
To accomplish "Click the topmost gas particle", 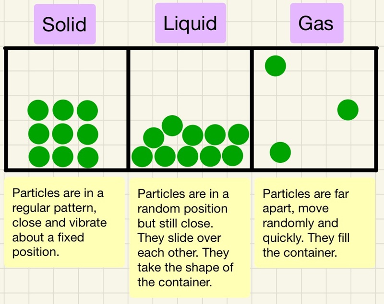I will [276, 66].
